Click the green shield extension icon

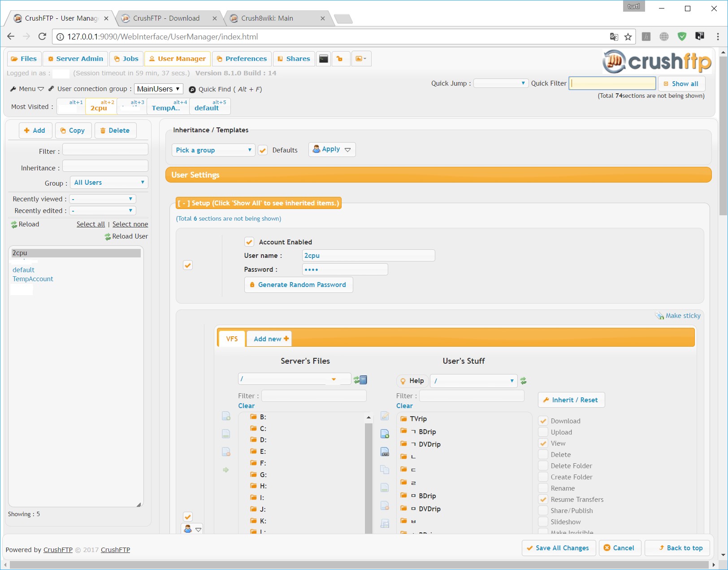pos(682,37)
